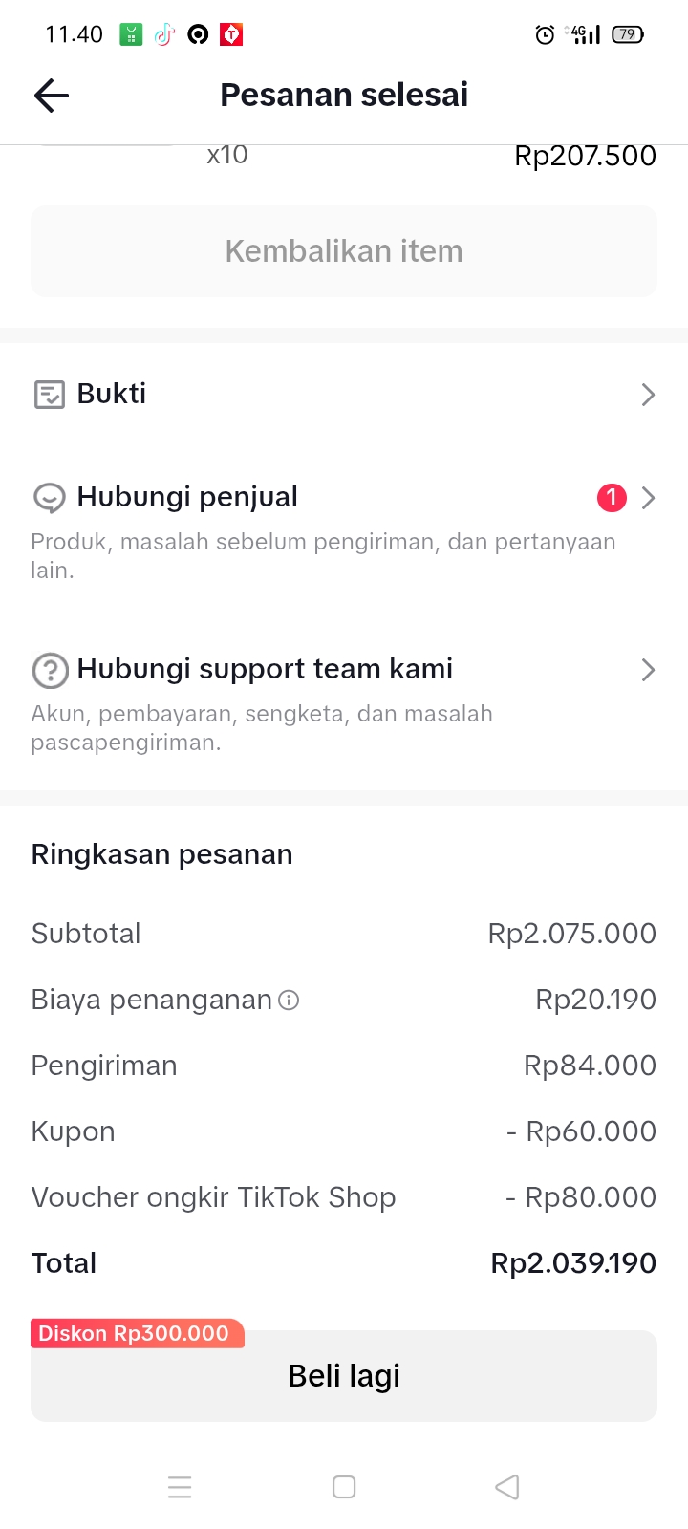
Task: Tap the Kembalikan item button
Action: (344, 251)
